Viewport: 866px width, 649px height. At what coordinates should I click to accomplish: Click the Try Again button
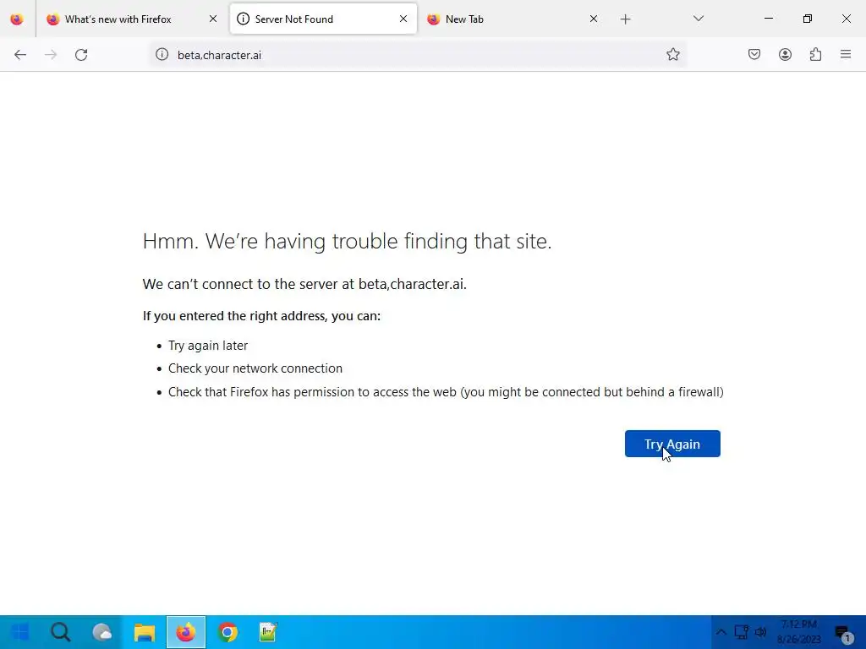point(672,444)
